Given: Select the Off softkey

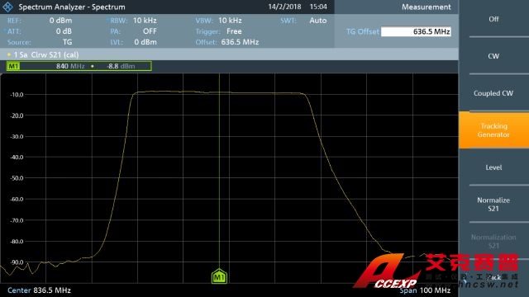Looking at the screenshot, I should (x=493, y=19).
